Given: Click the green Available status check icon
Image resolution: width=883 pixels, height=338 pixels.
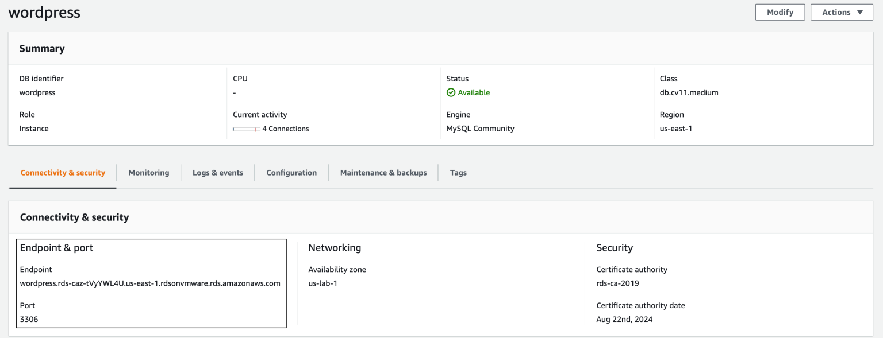Looking at the screenshot, I should pyautogui.click(x=451, y=92).
